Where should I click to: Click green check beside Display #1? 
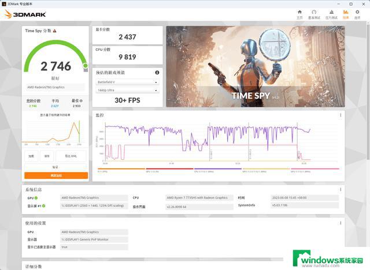coord(44,206)
